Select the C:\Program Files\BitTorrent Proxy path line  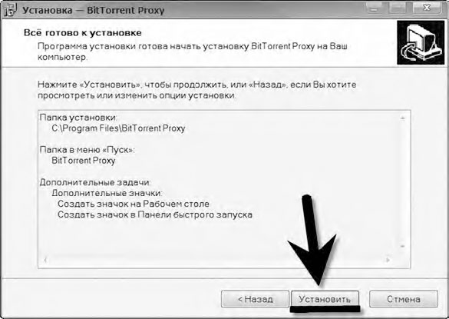(x=118, y=128)
